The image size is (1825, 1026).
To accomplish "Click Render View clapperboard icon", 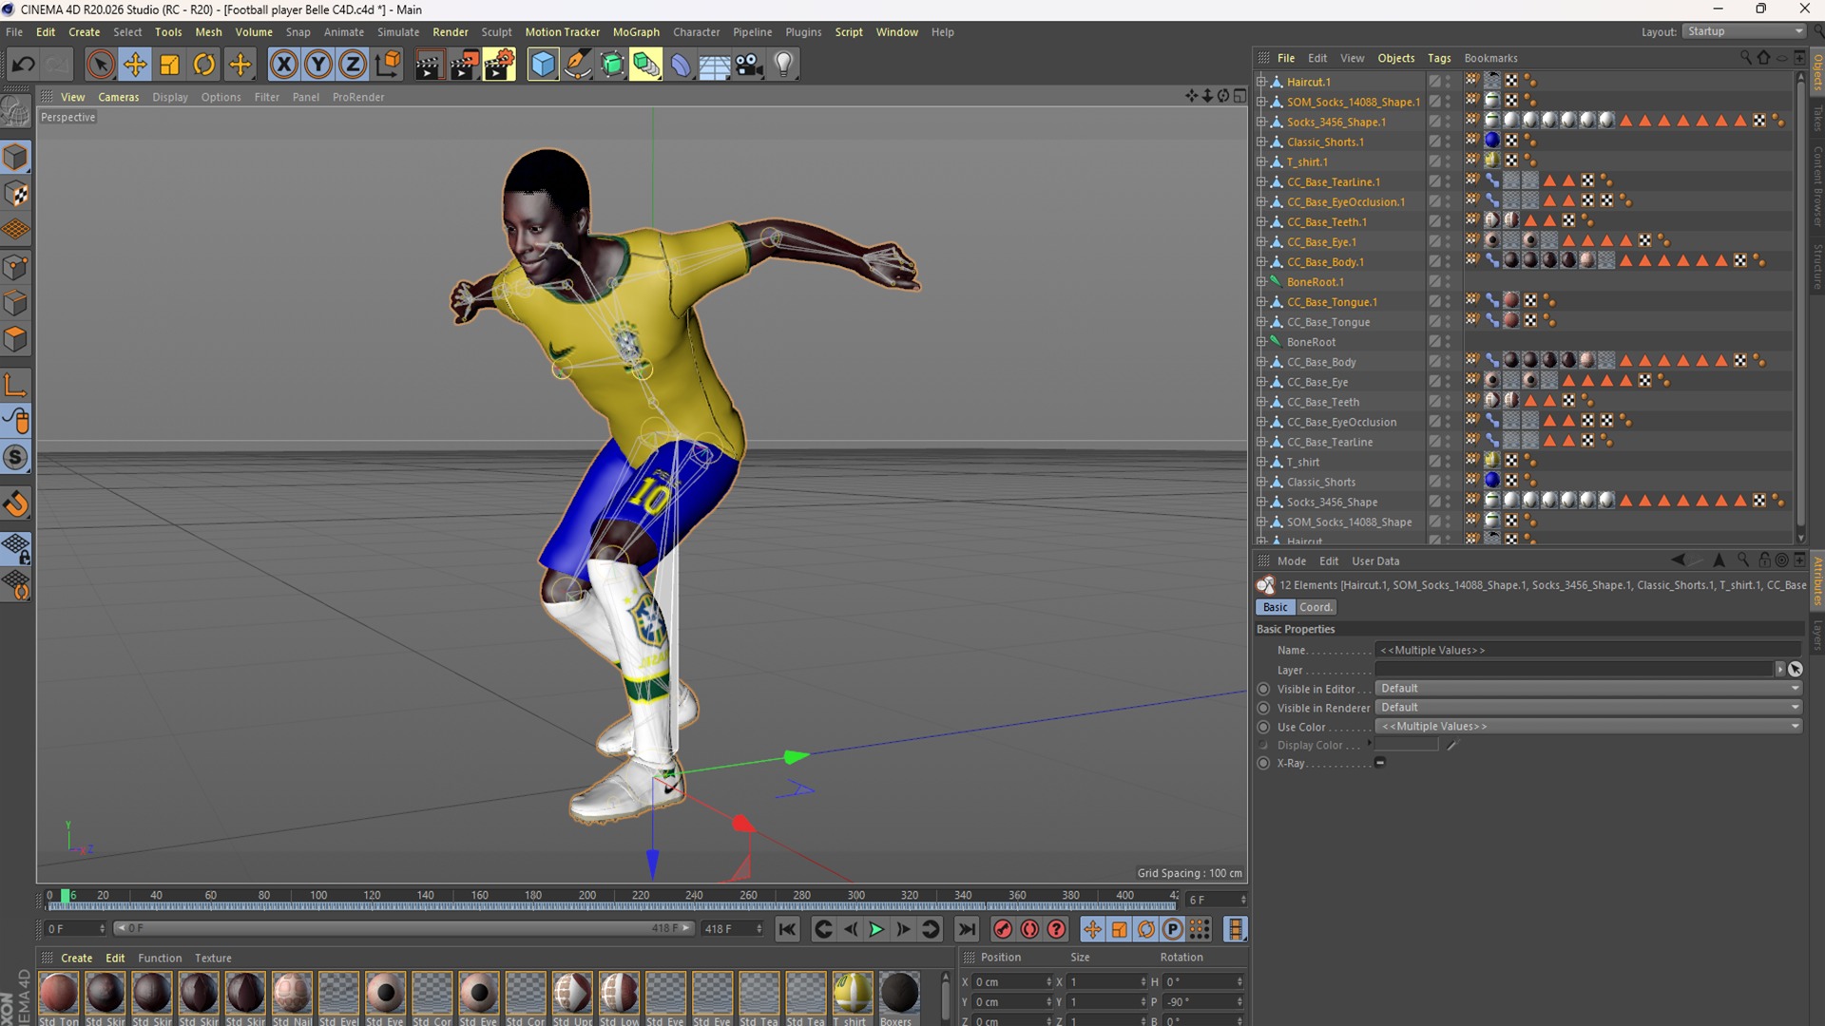I will (429, 65).
